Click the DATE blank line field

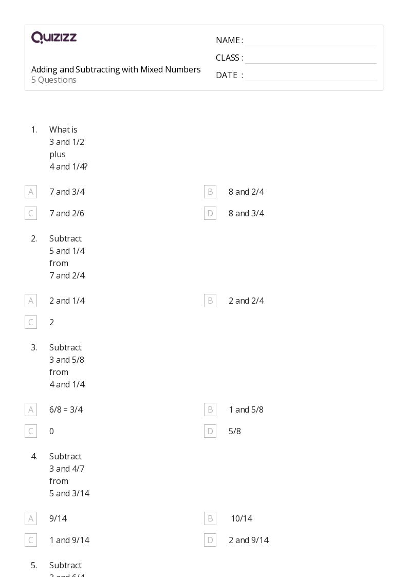tap(311, 76)
